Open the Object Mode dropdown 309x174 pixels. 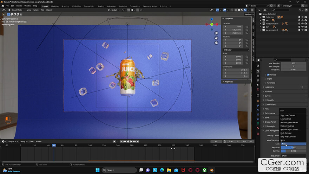click(x=17, y=10)
